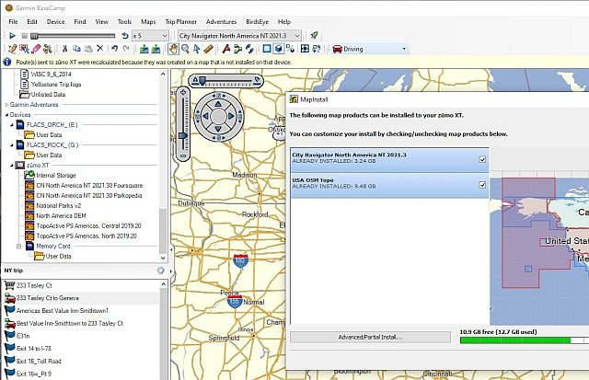Switch to 3D map view cube icon
Viewport: 589px width, 380px height.
click(x=278, y=49)
